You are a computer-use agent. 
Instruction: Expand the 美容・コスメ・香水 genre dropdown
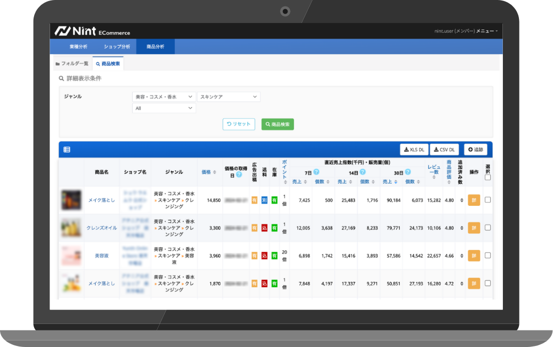point(164,97)
